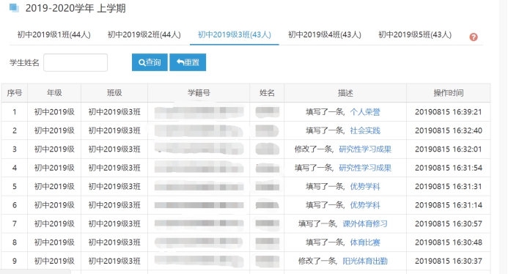This screenshot has width=508, height=274.
Task: Click the 学生姓名 label
Action: click(x=24, y=62)
